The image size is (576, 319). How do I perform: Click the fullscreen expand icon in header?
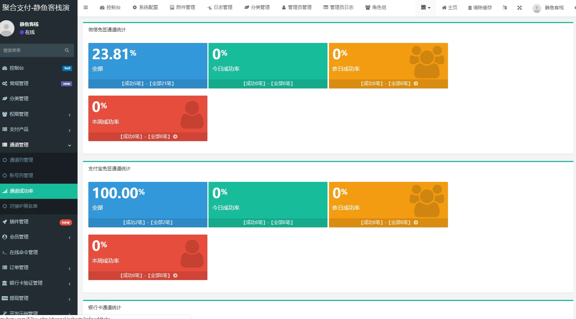519,8
